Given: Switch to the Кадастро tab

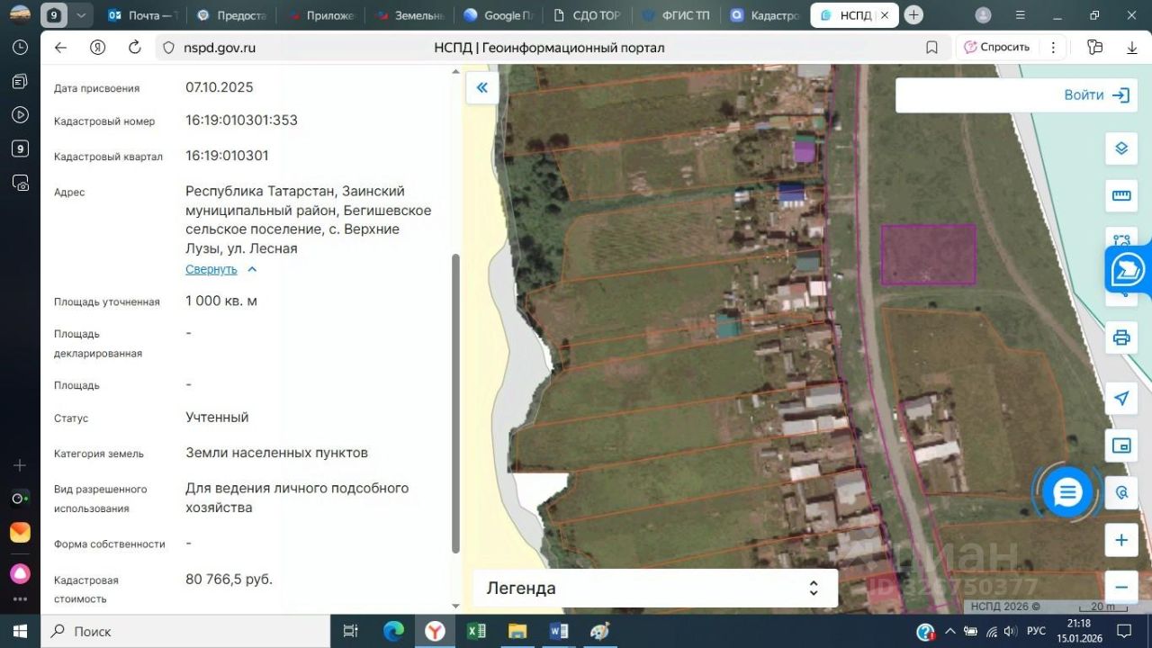Looking at the screenshot, I should tap(765, 15).
